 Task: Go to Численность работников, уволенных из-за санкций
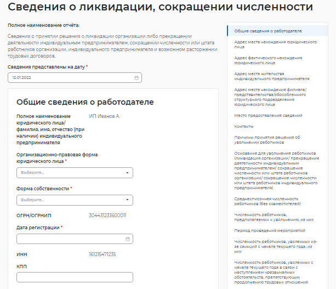[x=276, y=247]
